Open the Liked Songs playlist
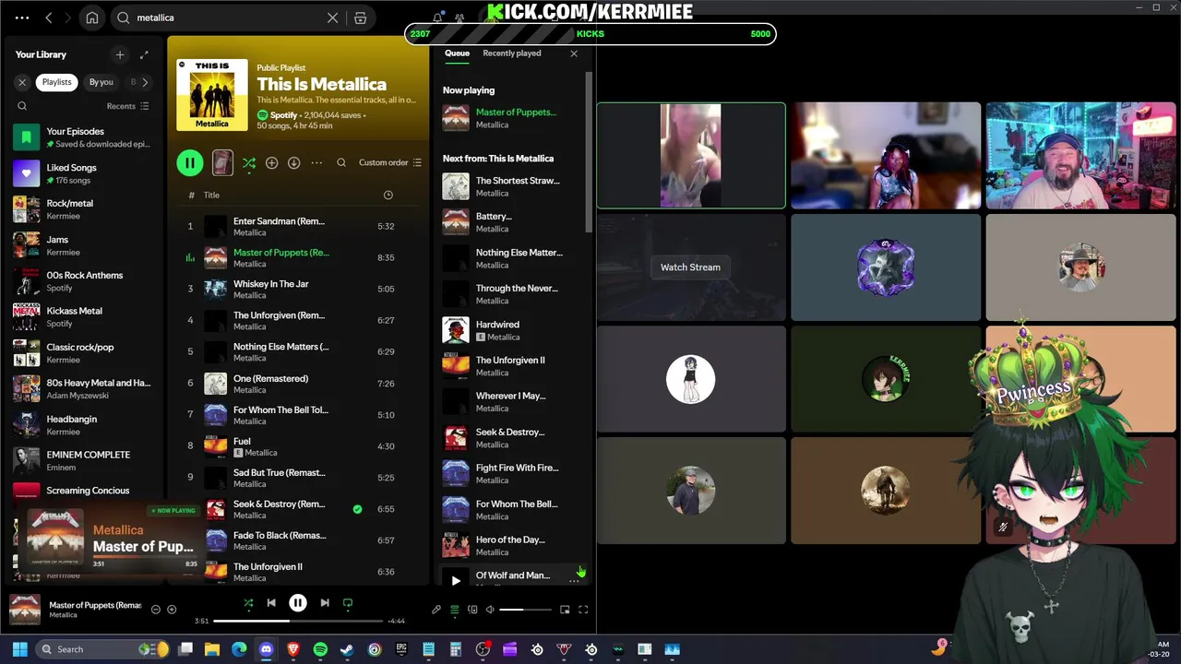The image size is (1181, 664). (x=85, y=173)
